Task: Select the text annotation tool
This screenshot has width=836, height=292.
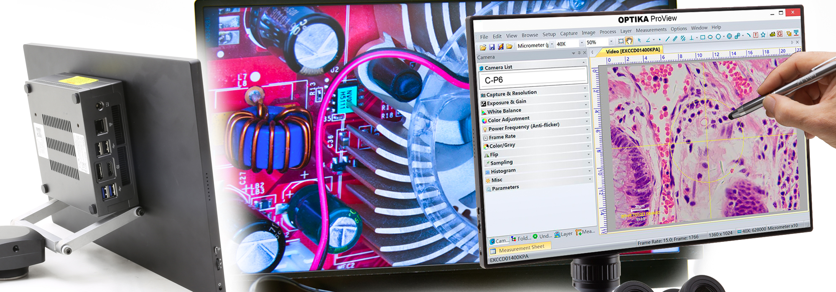Action: point(755,35)
